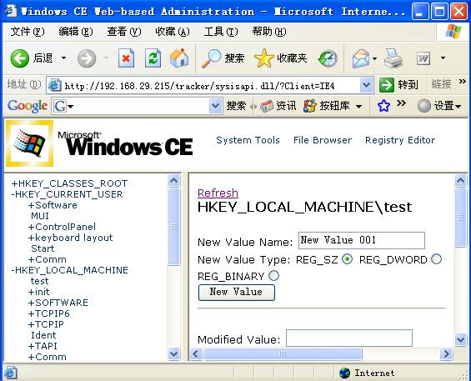
Task: Select the REG_DWORD radio button
Action: 436,259
